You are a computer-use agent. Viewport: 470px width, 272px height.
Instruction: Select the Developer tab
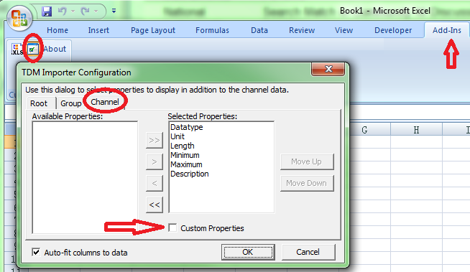393,30
